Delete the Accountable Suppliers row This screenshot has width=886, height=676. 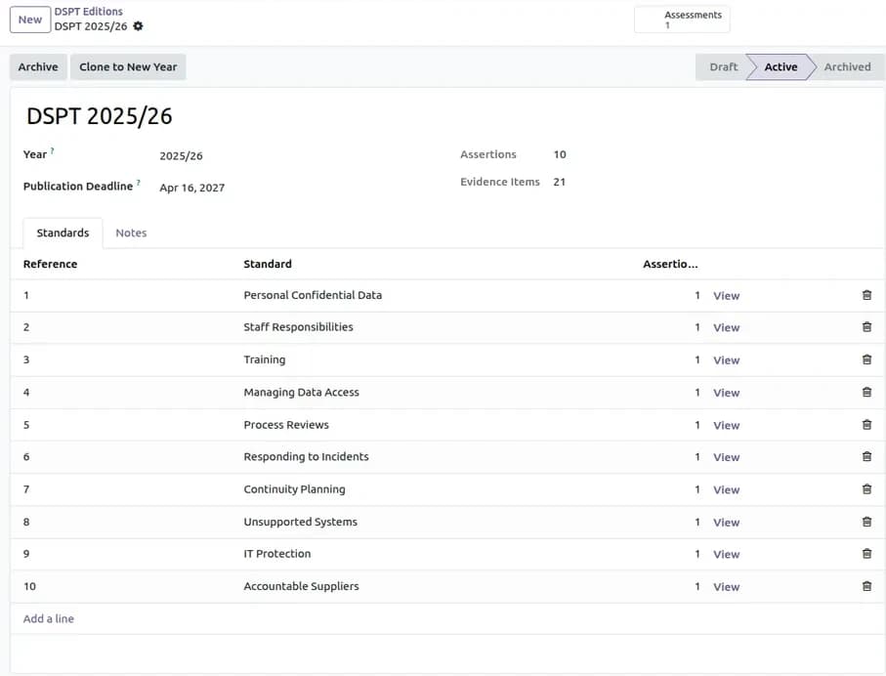click(x=866, y=586)
